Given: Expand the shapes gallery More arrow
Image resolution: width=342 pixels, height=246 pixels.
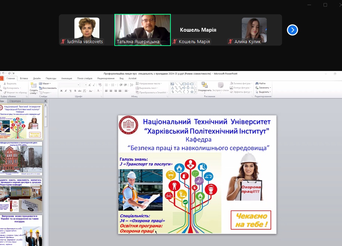Looking at the screenshot, I should coord(196,92).
